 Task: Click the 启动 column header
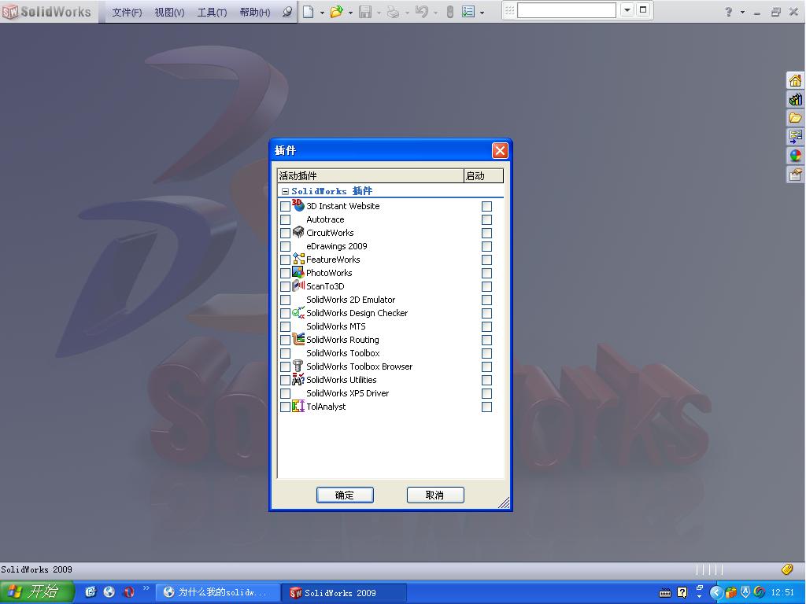pyautogui.click(x=484, y=175)
